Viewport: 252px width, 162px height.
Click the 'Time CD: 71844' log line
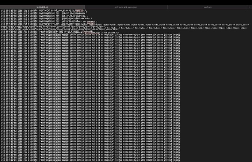pyautogui.click(x=43, y=13)
